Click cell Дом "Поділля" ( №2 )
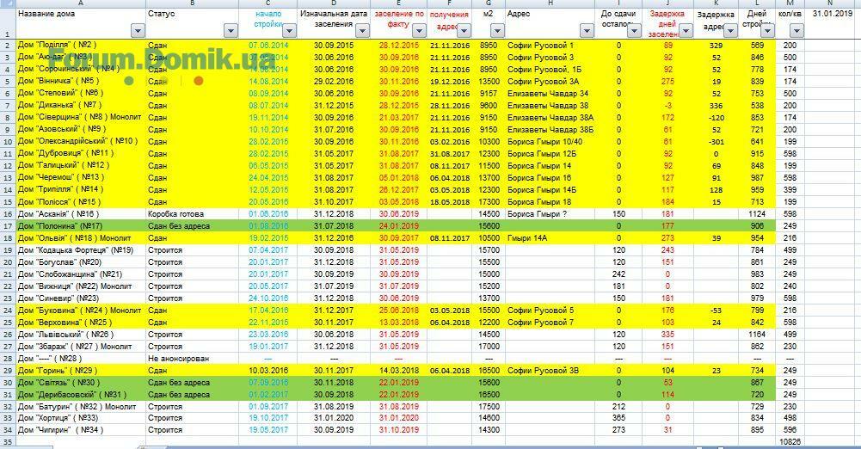Image resolution: width=861 pixels, height=449 pixels. click(x=81, y=45)
